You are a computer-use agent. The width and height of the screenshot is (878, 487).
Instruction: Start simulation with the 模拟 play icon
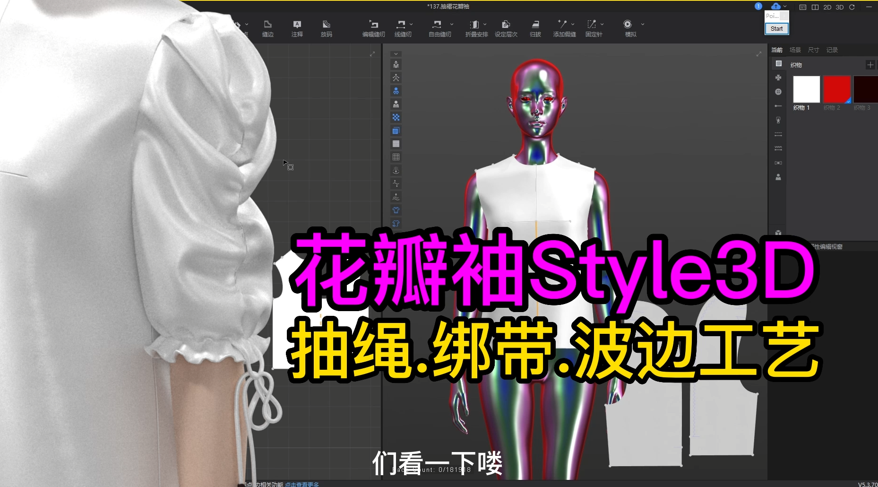coord(628,24)
